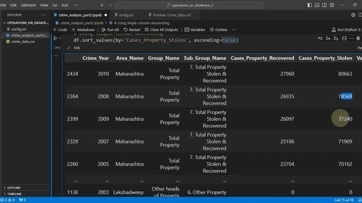Screen dimensions: 362x203
Task: Open the customize layout icon
Action: pyautogui.click(x=332, y=5)
